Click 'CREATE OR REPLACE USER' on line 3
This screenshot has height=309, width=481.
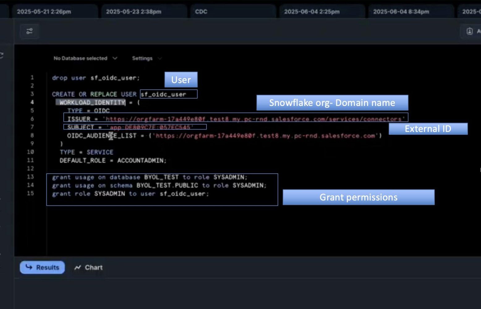(94, 94)
